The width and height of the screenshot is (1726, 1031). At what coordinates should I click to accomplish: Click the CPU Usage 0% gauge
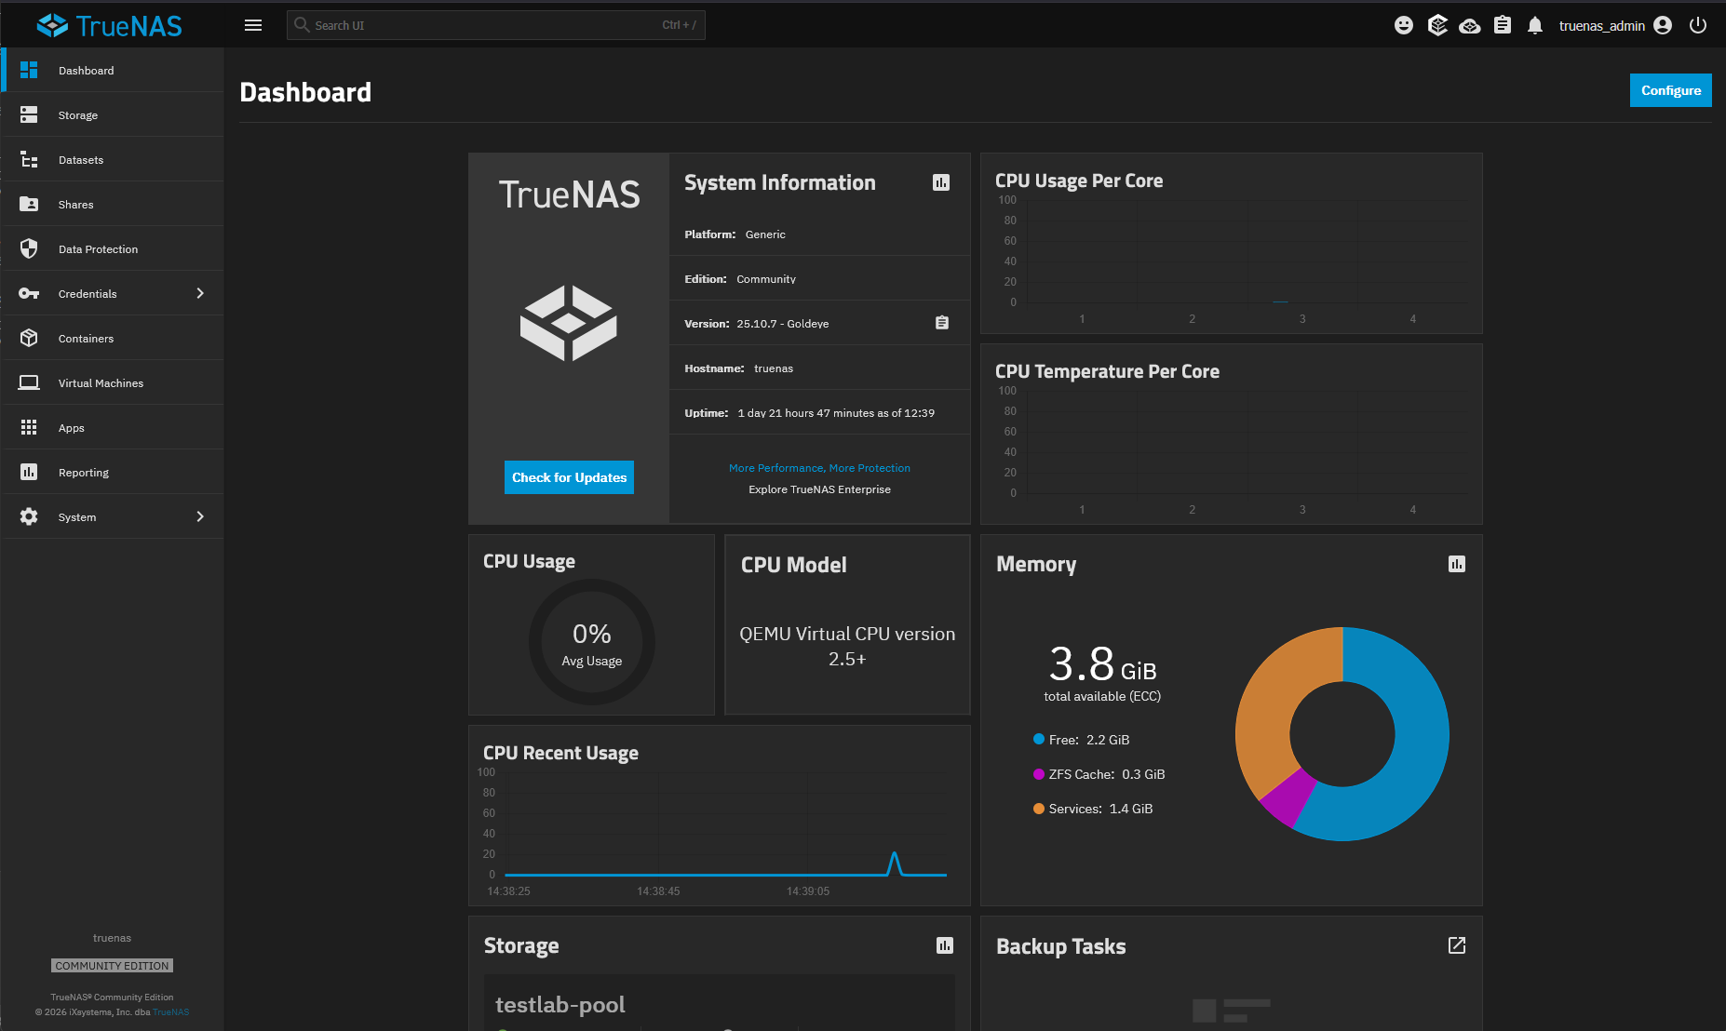(x=592, y=642)
